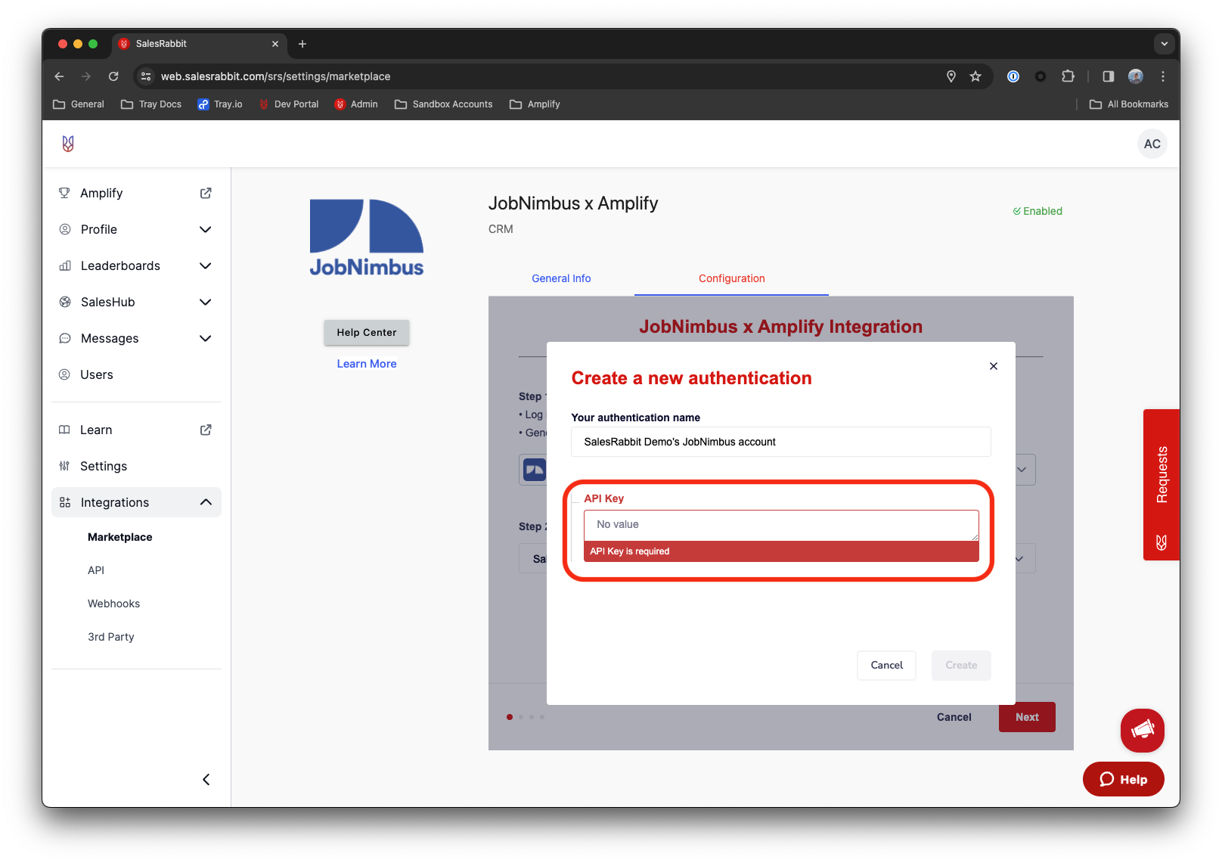Open a new browser tab
The height and width of the screenshot is (863, 1222).
[x=302, y=44]
